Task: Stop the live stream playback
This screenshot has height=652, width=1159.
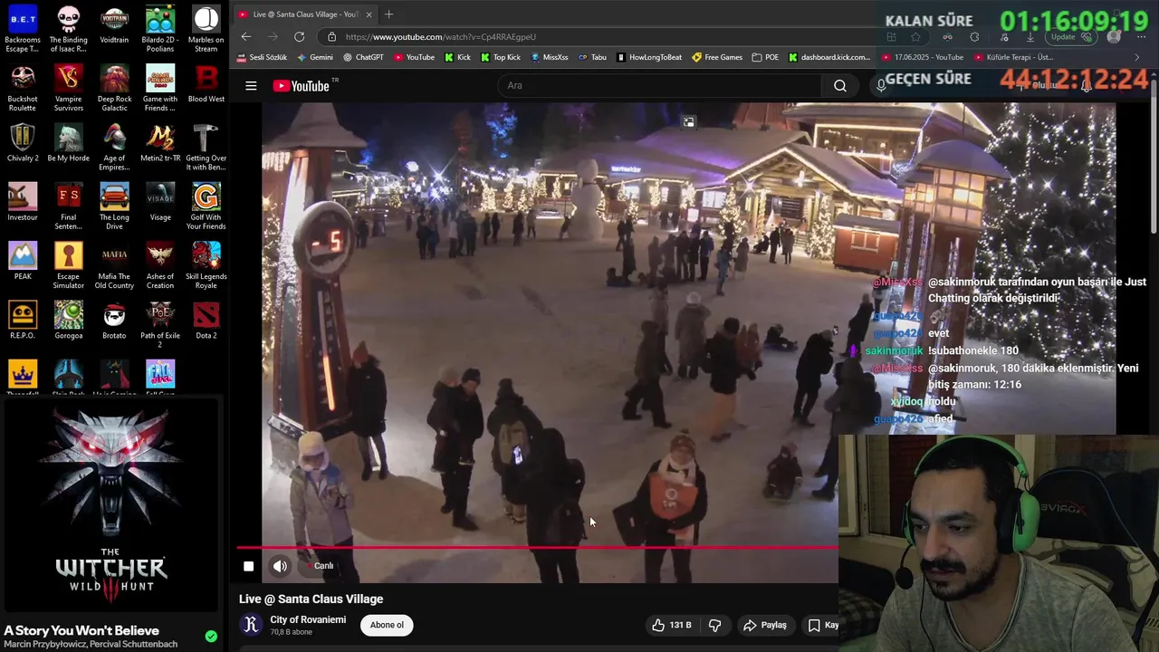Action: point(248,566)
